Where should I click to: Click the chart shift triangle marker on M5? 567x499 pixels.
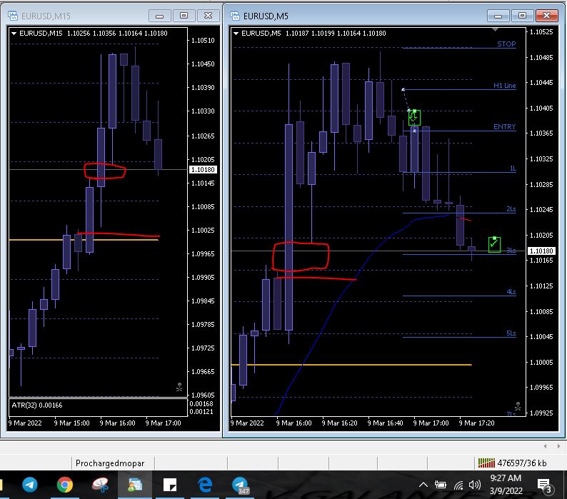click(495, 29)
